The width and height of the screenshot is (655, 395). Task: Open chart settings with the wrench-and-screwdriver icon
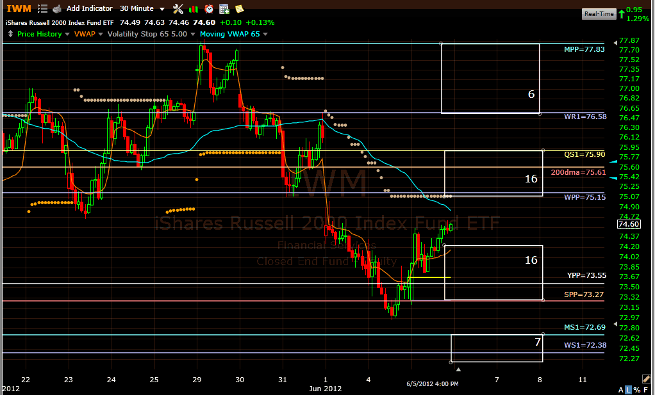178,8
